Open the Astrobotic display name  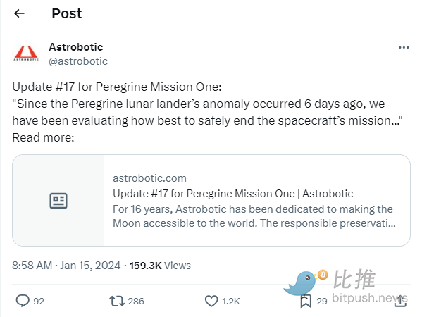76,47
